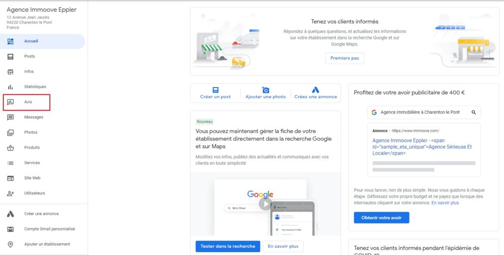Screen dimensions: 504x255
Task: Open the Infos menu item
Action: point(42,72)
